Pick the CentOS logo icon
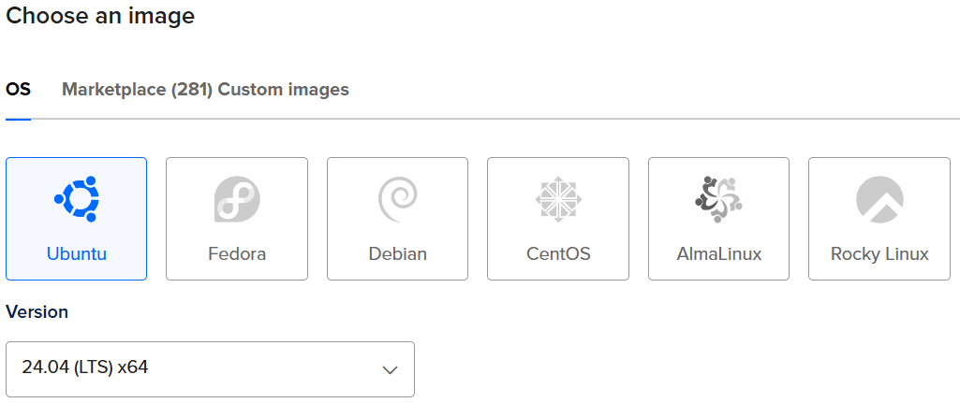The image size is (960, 403). click(x=558, y=199)
